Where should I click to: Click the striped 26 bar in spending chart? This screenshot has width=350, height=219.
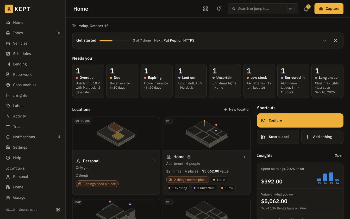(x=337, y=180)
